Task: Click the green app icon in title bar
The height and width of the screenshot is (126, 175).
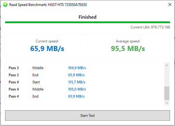Action: point(5,4)
